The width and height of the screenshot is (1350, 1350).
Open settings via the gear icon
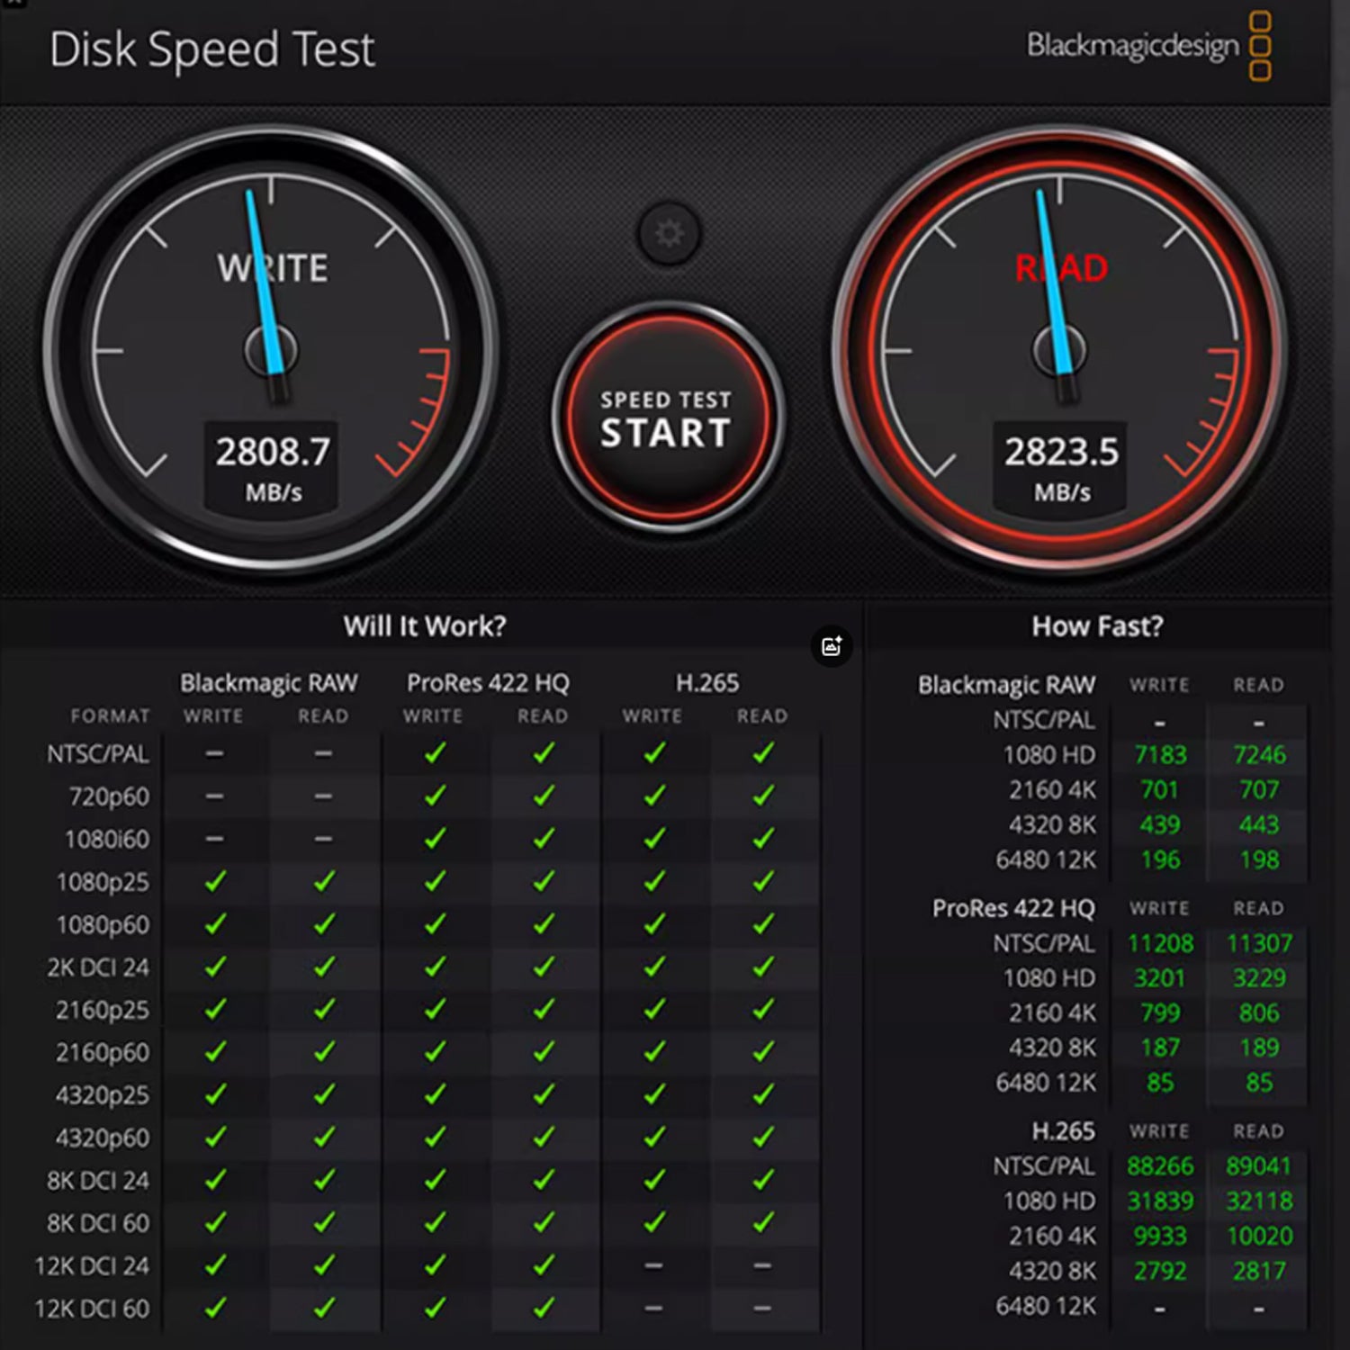pyautogui.click(x=668, y=234)
